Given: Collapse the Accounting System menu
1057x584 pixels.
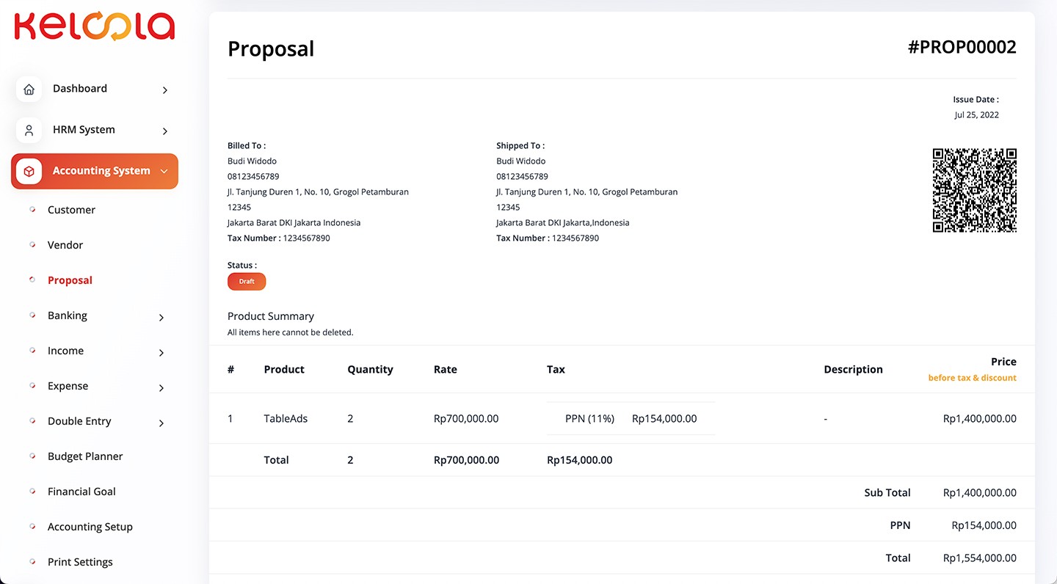Looking at the screenshot, I should pyautogui.click(x=164, y=171).
